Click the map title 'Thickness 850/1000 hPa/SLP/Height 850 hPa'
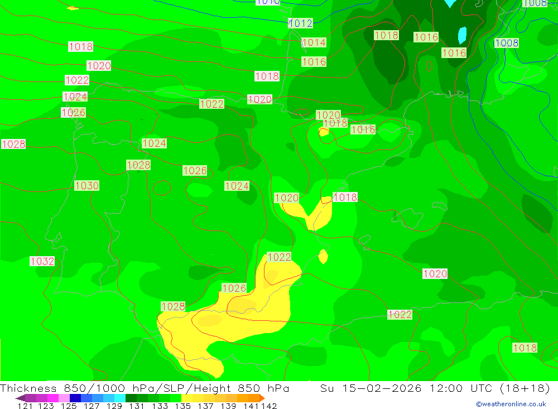Viewport: 558px width, 409px height. (145, 388)
